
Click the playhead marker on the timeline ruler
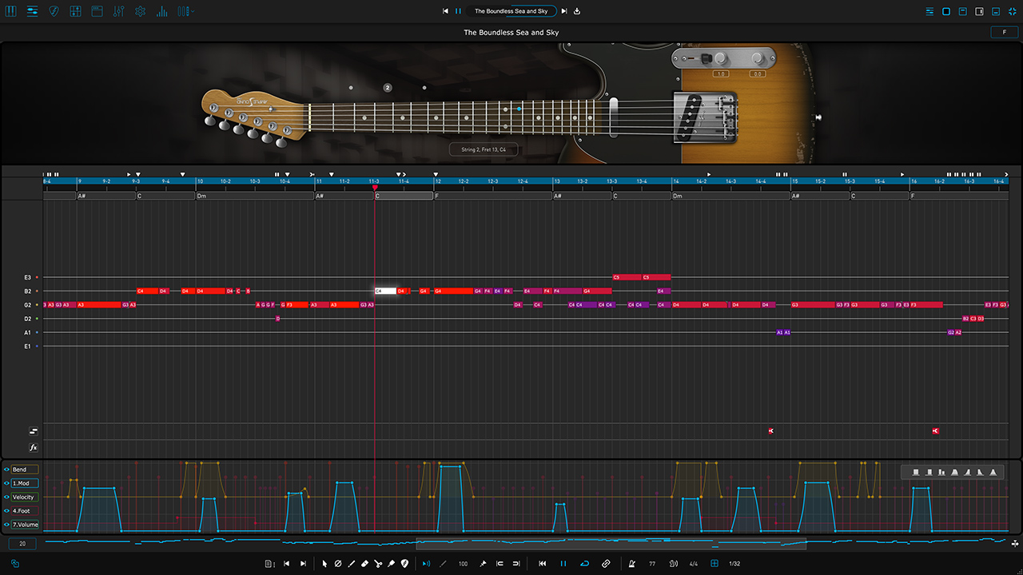point(375,188)
